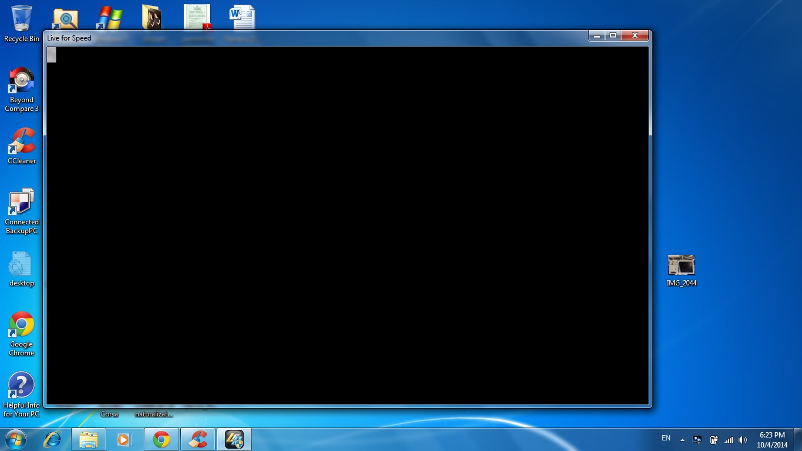802x451 pixels.
Task: Select the Helpful Info for Your PC icon
Action: [x=22, y=395]
